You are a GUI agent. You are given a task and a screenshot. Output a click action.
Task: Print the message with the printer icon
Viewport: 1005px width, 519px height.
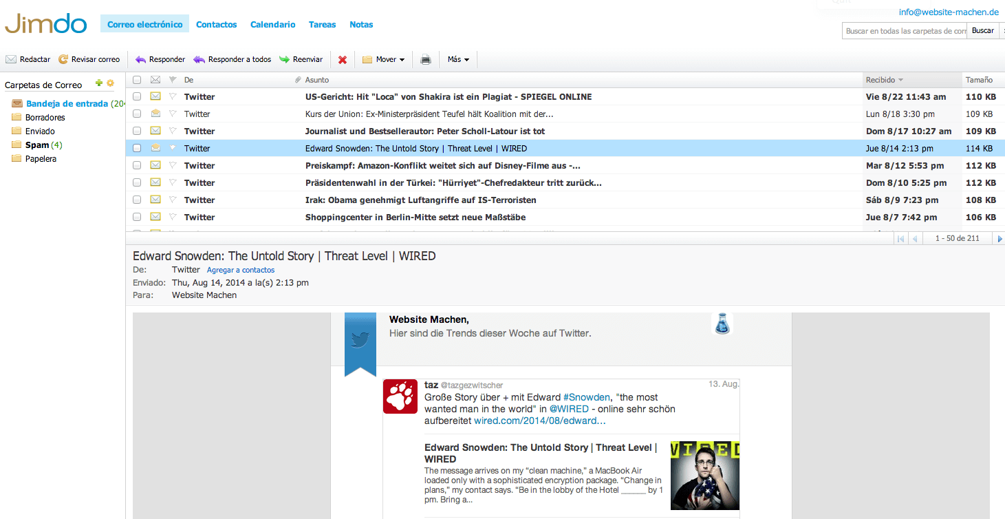click(x=426, y=59)
